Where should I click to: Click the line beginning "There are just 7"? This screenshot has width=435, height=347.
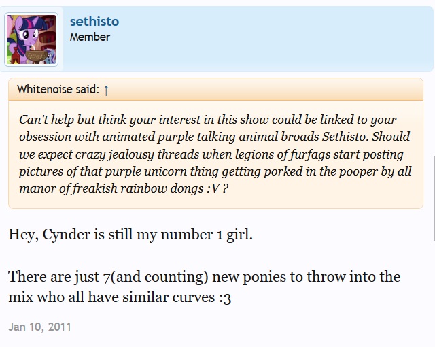pyautogui.click(x=204, y=277)
